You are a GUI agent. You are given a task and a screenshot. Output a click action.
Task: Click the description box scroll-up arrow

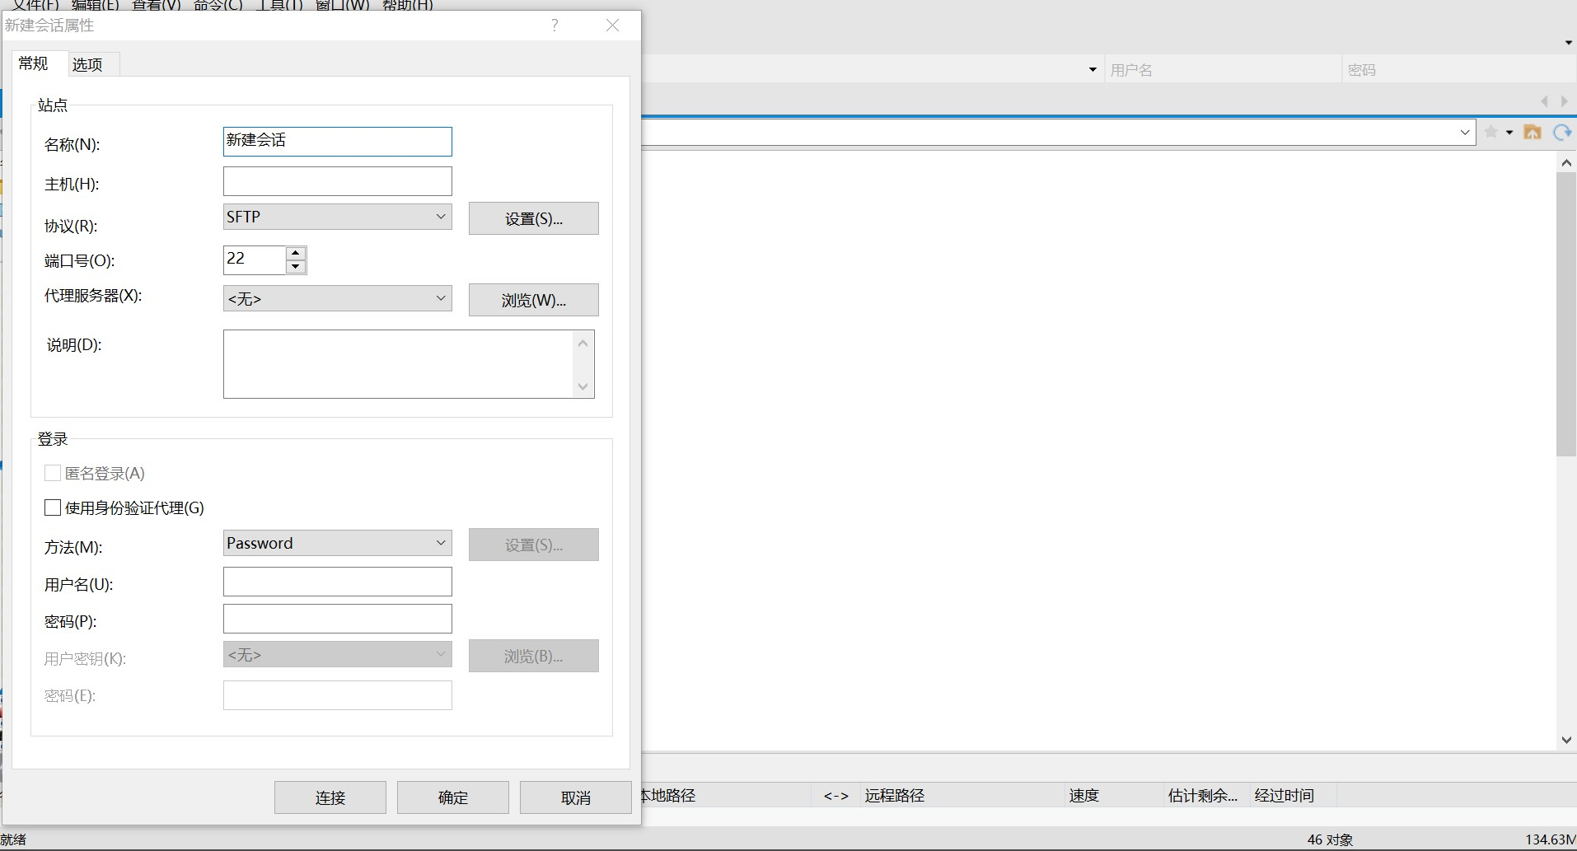(x=583, y=343)
